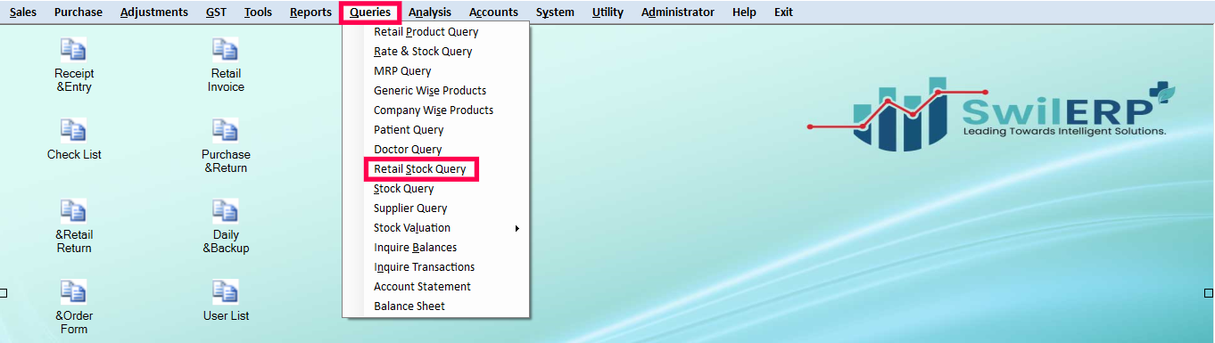Open the Purchase menu

[79, 12]
